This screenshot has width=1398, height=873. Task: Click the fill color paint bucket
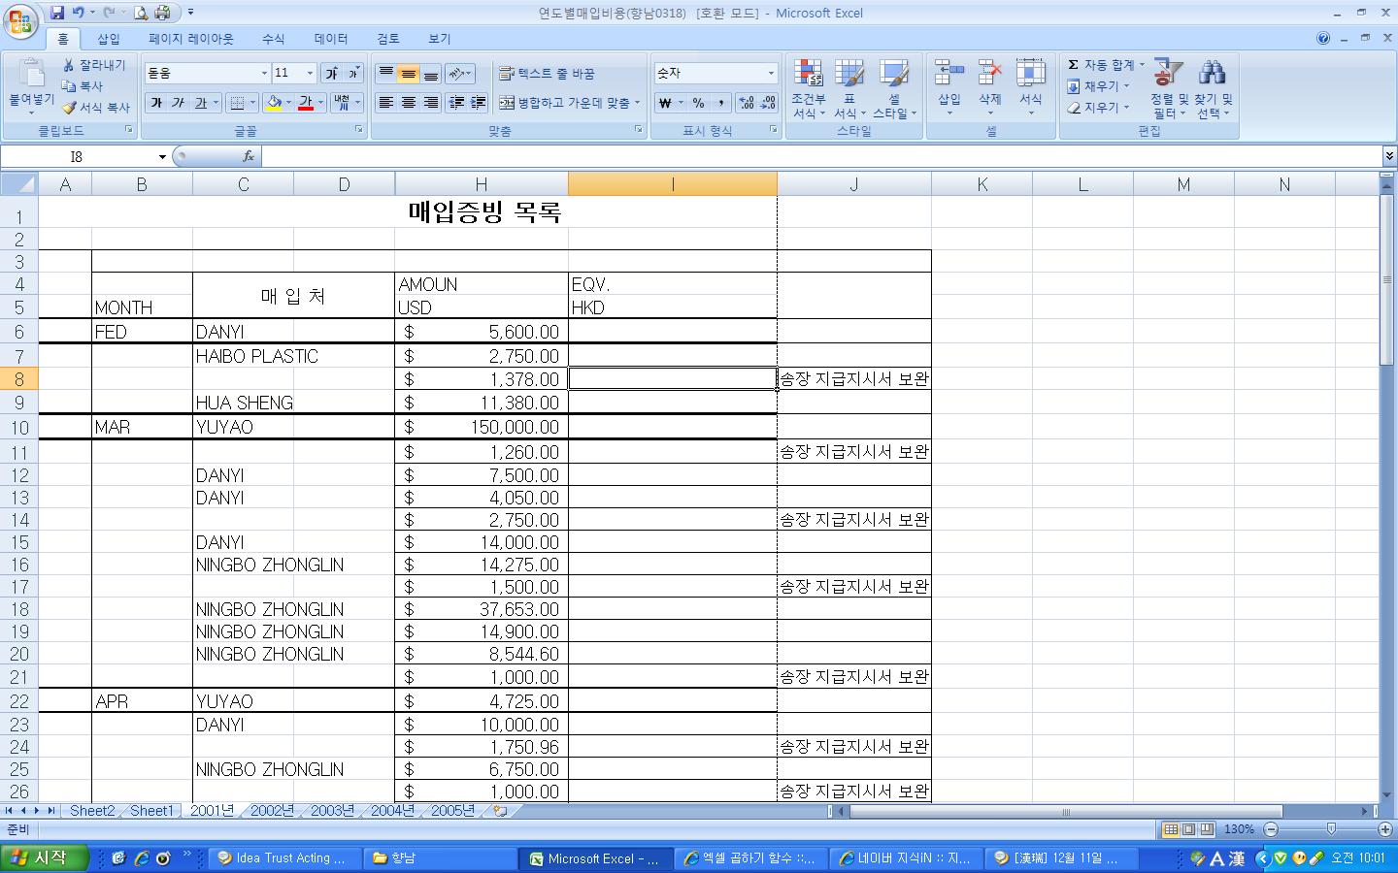pyautogui.click(x=274, y=103)
